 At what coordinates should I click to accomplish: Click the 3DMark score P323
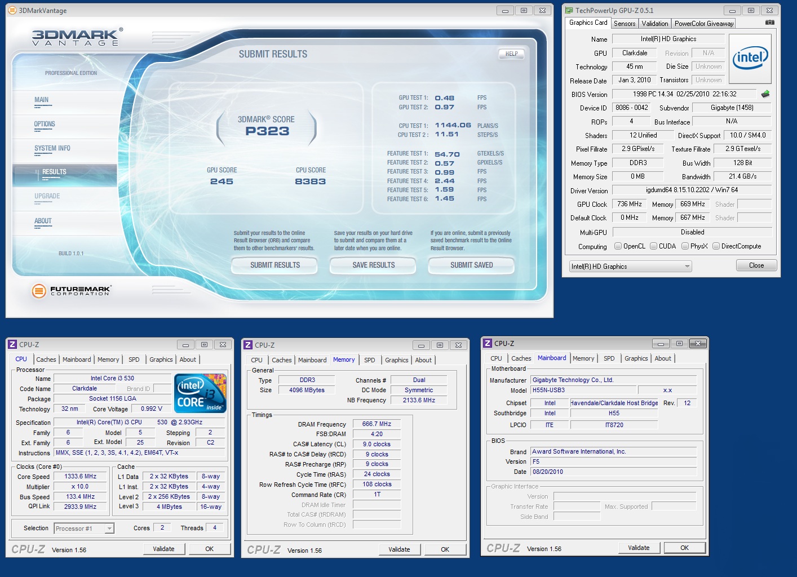point(267,131)
